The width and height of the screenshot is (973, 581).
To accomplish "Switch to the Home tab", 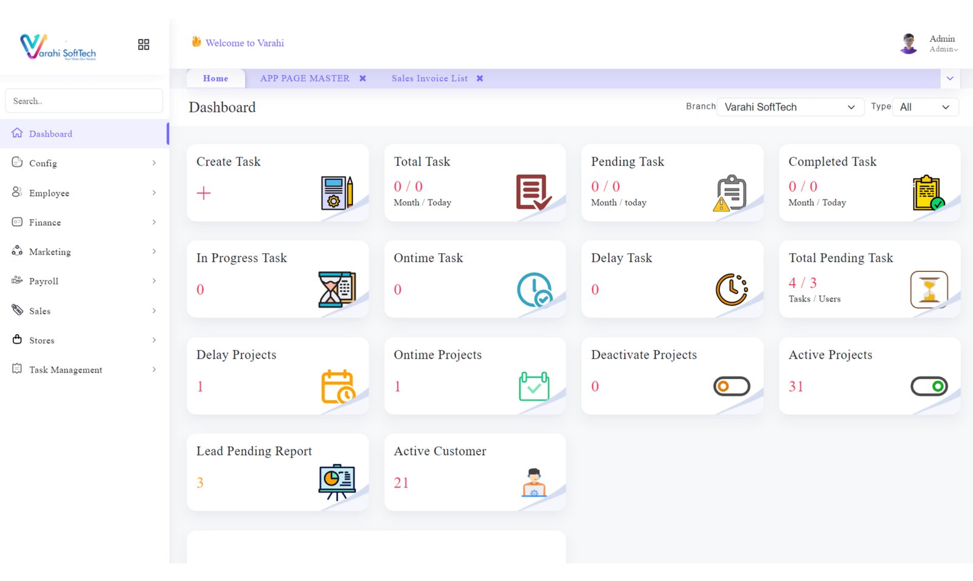I will tap(216, 78).
